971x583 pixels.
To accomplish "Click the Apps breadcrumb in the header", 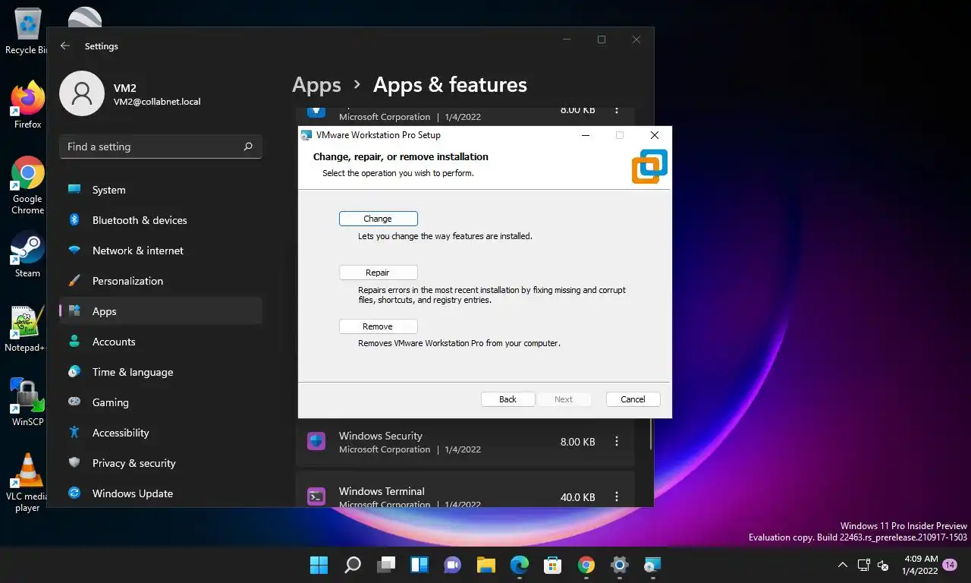I will 316,85.
